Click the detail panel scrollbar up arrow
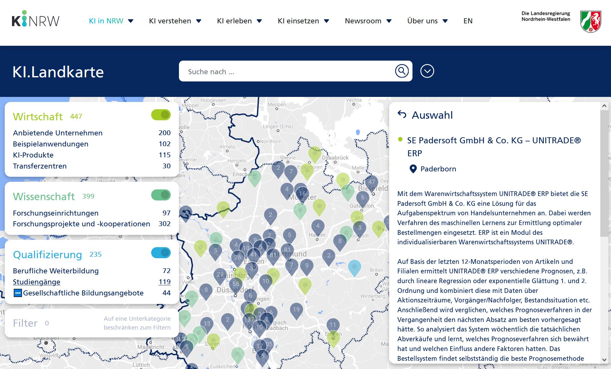The height and width of the screenshot is (369, 611). pos(604,106)
